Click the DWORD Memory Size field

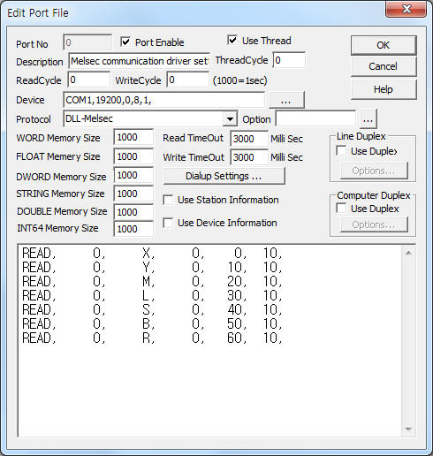(133, 175)
